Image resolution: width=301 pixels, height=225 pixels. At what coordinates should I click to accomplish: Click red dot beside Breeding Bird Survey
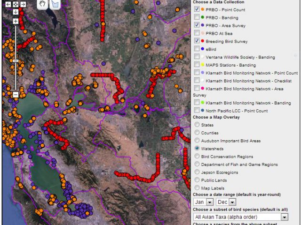[202, 41]
